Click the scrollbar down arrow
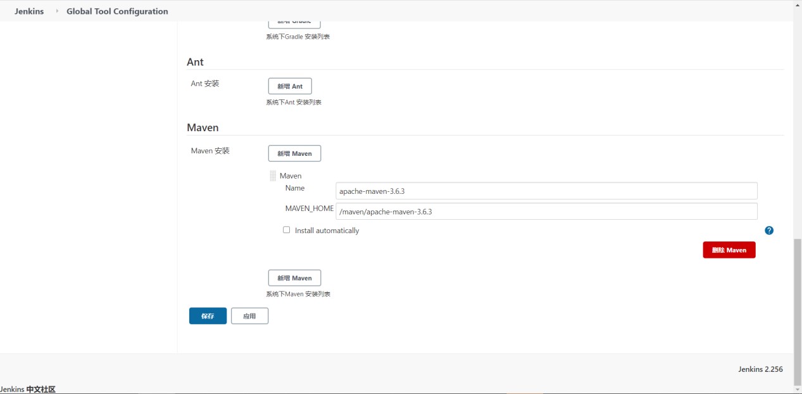 click(x=798, y=390)
